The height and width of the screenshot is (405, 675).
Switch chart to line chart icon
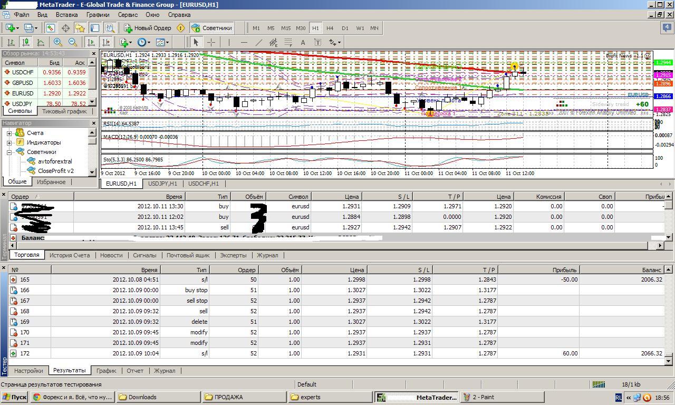40,42
